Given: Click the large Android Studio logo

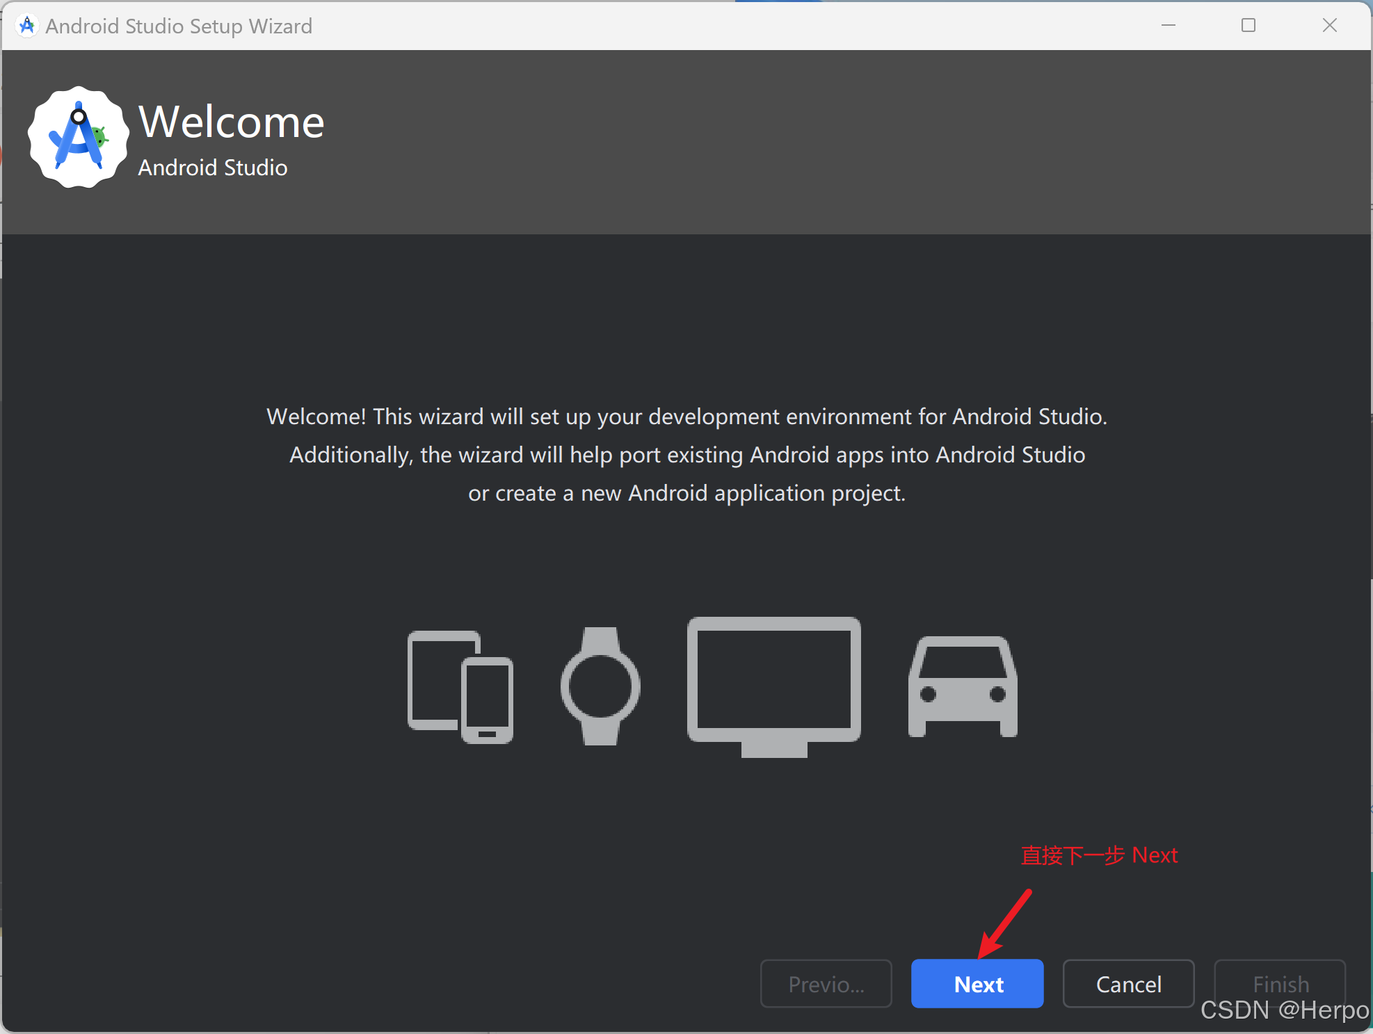Looking at the screenshot, I should [79, 137].
